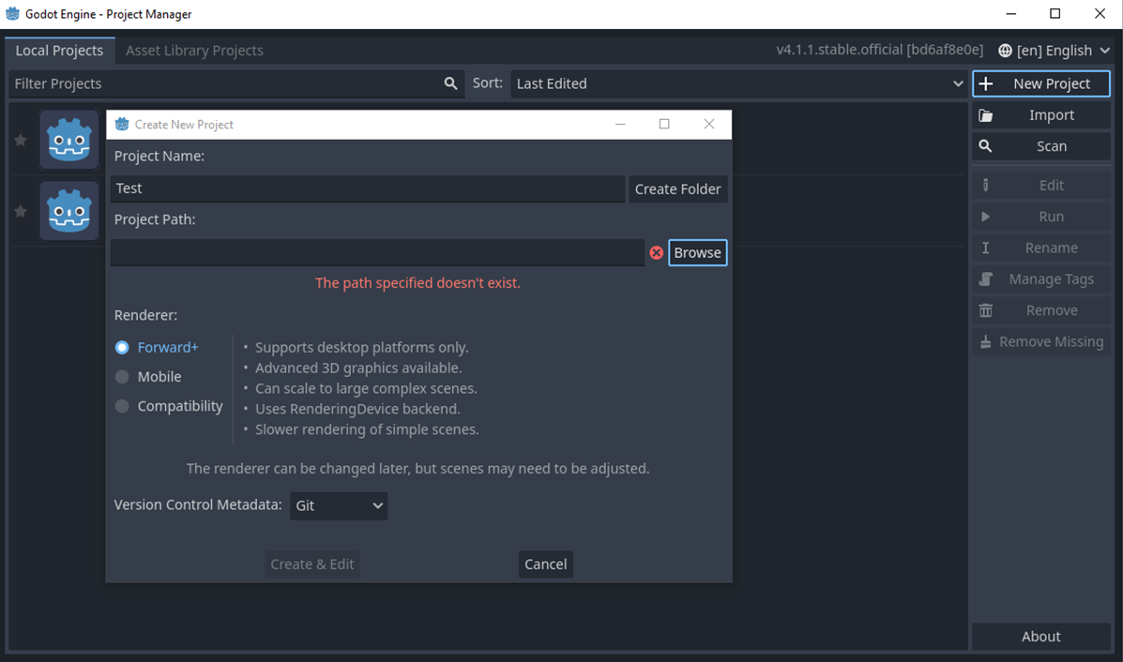The height and width of the screenshot is (662, 1123).
Task: Maximize the Godot Project Manager window
Action: point(1055,14)
